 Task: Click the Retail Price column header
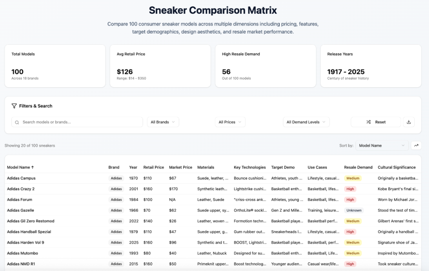[x=153, y=167]
